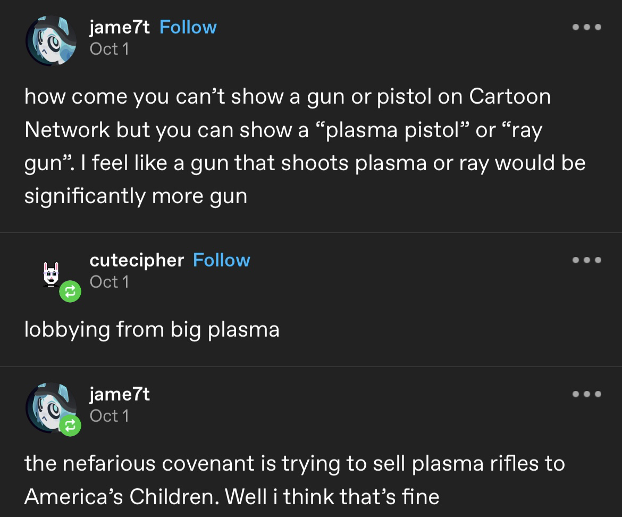Image resolution: width=622 pixels, height=517 pixels.
Task: Open the three-dot menu on the first post
Action: point(587,27)
